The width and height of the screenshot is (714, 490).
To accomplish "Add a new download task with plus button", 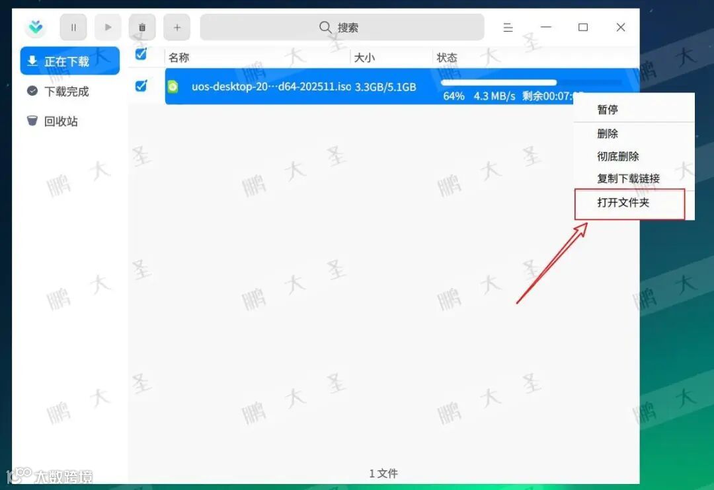I will tap(177, 27).
